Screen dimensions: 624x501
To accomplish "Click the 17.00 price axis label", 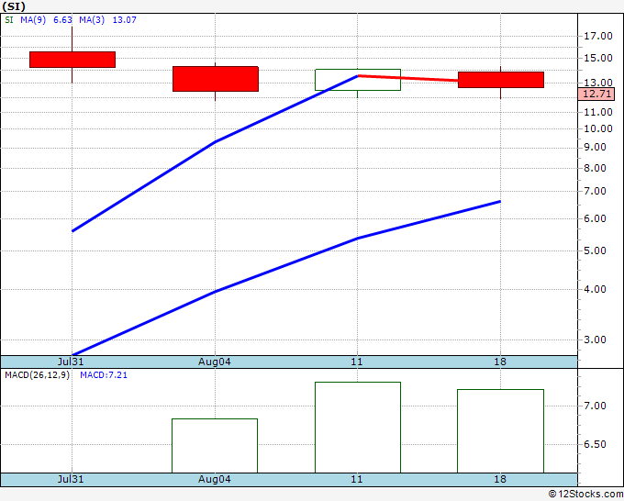I will coord(597,36).
